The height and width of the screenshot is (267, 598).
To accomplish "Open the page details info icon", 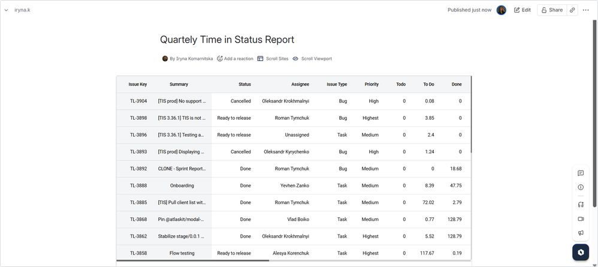I will click(581, 187).
